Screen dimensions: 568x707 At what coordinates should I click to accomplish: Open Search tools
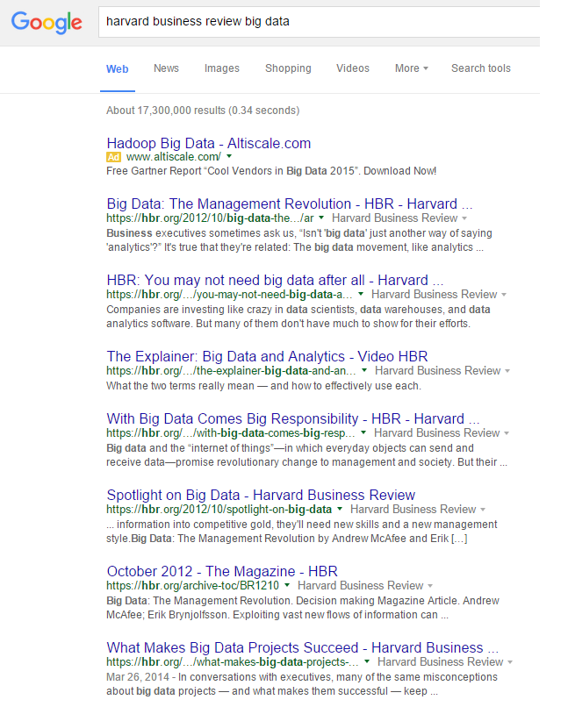pyautogui.click(x=481, y=68)
